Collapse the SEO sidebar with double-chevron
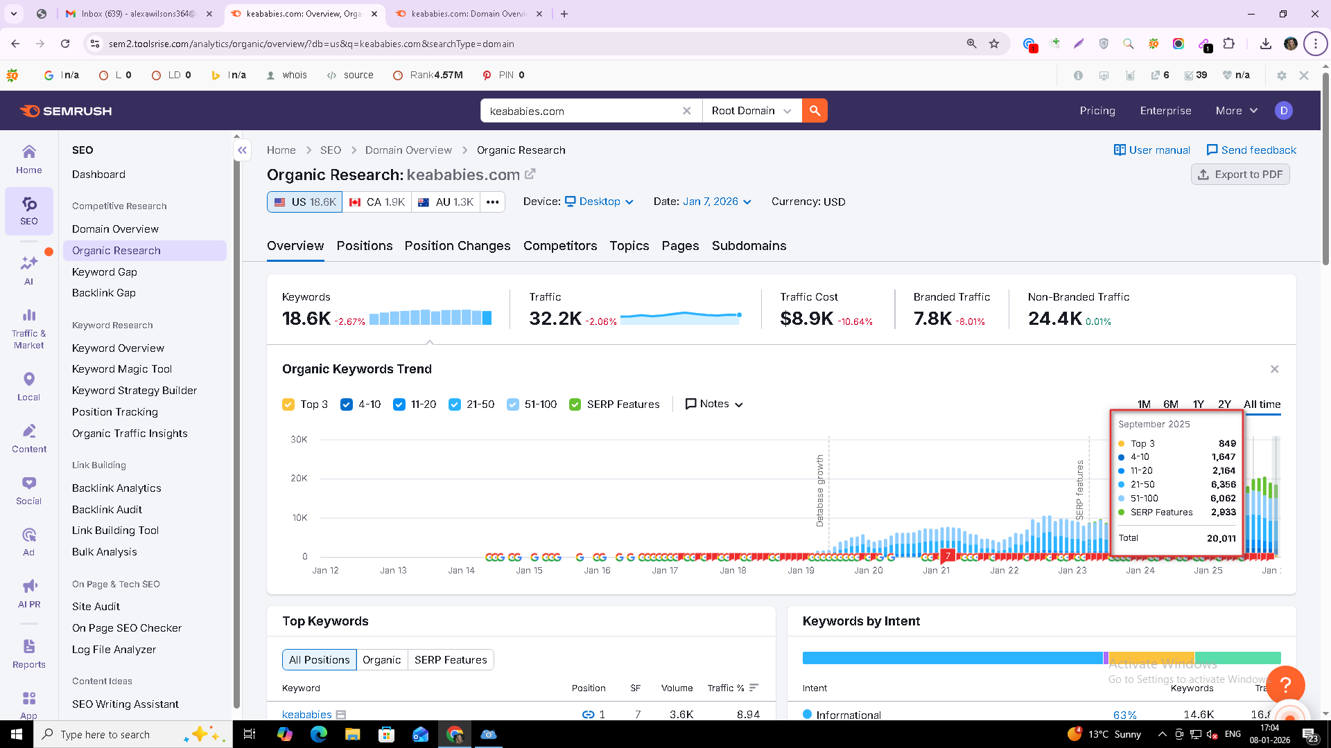Viewport: 1331px width, 748px height. [242, 150]
